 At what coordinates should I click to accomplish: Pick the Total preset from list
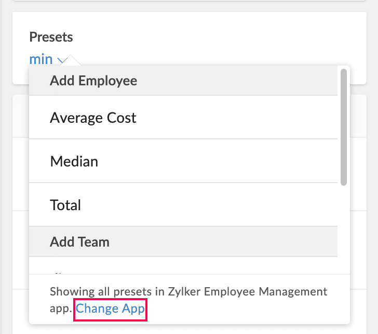[x=65, y=205]
